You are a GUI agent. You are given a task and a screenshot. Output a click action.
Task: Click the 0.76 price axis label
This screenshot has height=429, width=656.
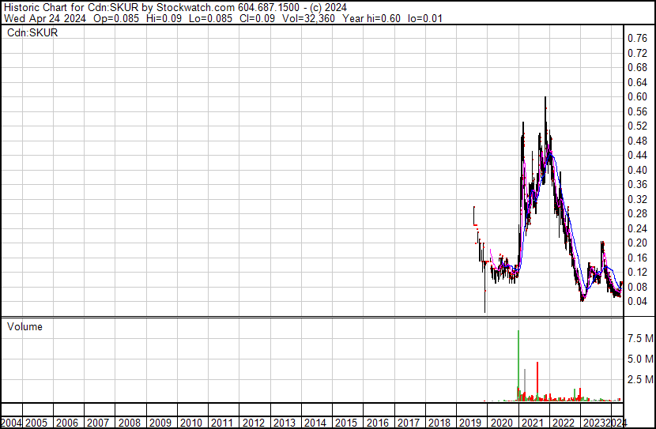coord(638,39)
